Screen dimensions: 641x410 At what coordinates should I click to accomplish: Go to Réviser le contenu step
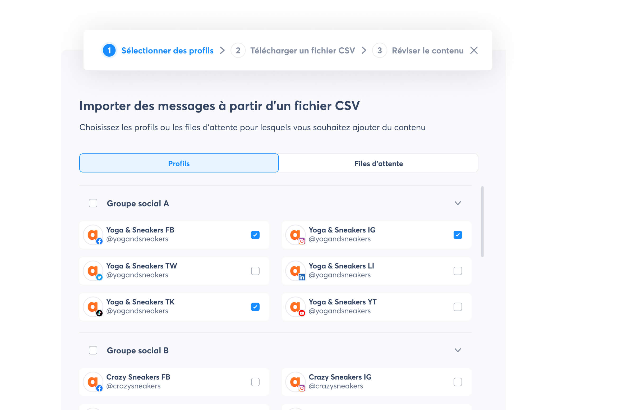coord(427,50)
